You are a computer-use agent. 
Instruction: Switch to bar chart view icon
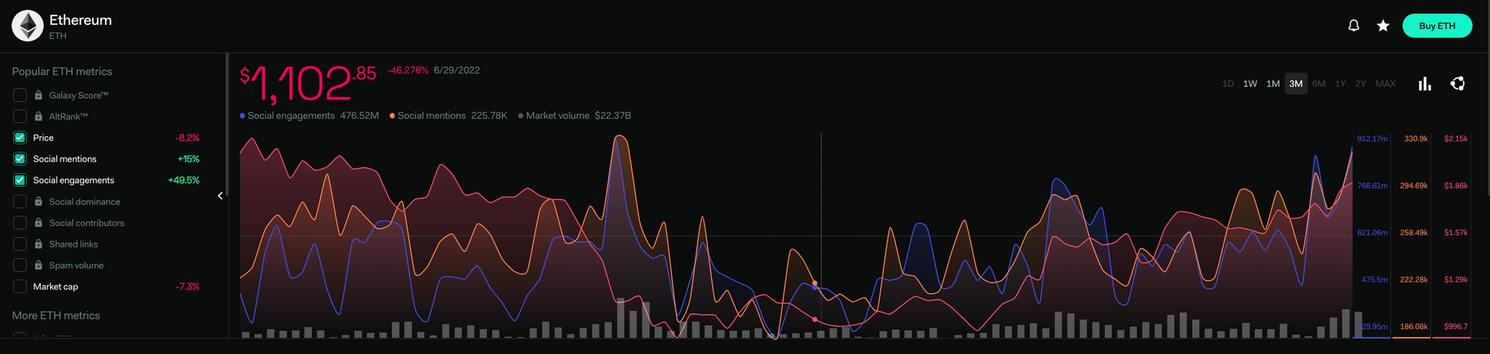tap(1424, 83)
